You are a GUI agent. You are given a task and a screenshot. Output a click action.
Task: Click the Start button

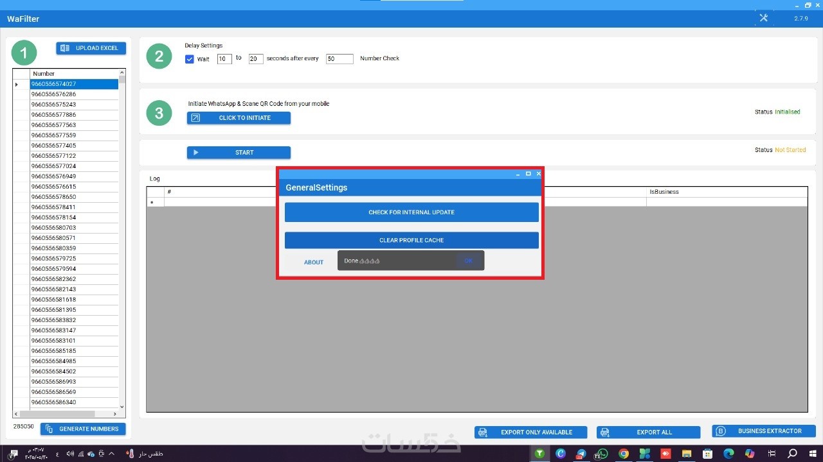(x=239, y=153)
